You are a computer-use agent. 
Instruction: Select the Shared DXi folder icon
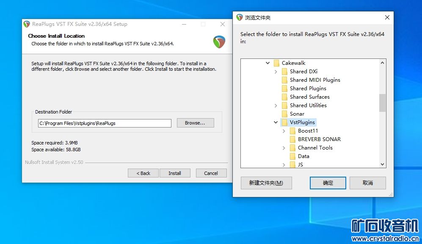284,72
